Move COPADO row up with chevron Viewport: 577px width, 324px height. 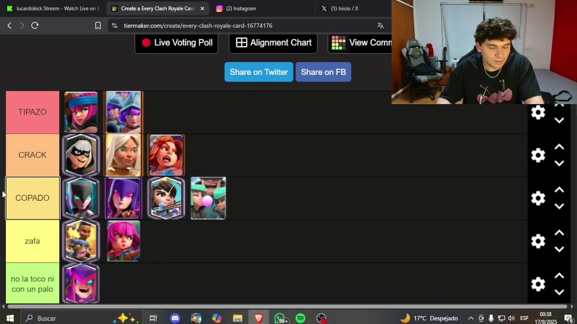(x=559, y=190)
